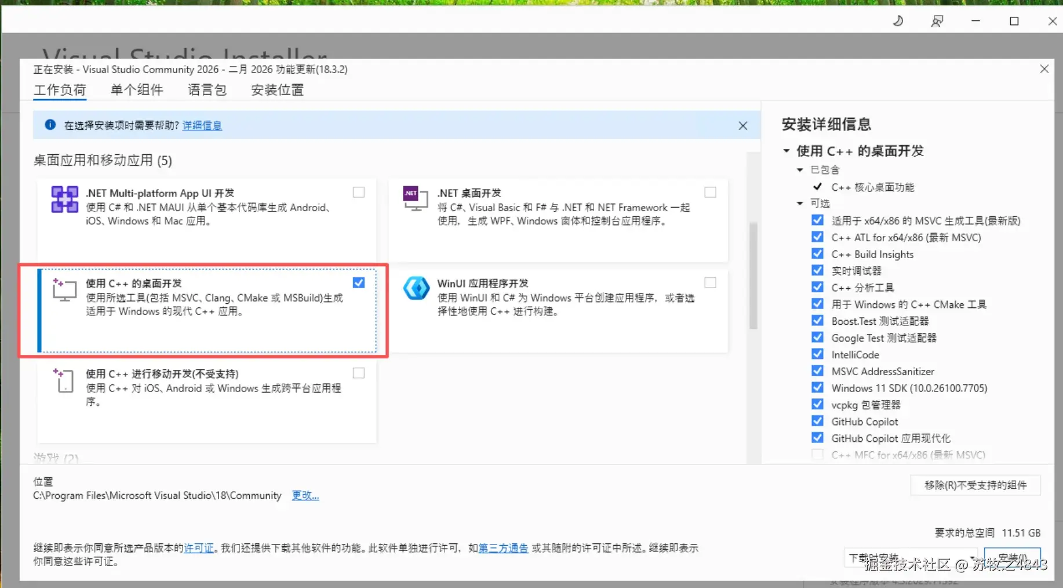Open the 详细信息 help link
Screen dimensions: 1063x588
pos(202,125)
